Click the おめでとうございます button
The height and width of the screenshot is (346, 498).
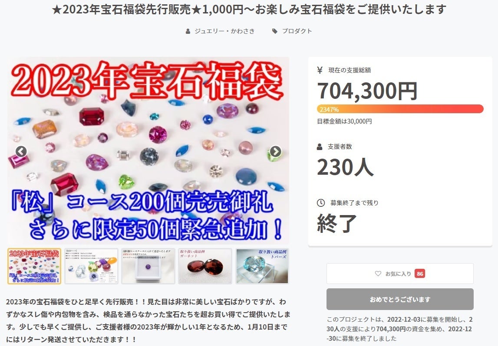[x=400, y=299]
